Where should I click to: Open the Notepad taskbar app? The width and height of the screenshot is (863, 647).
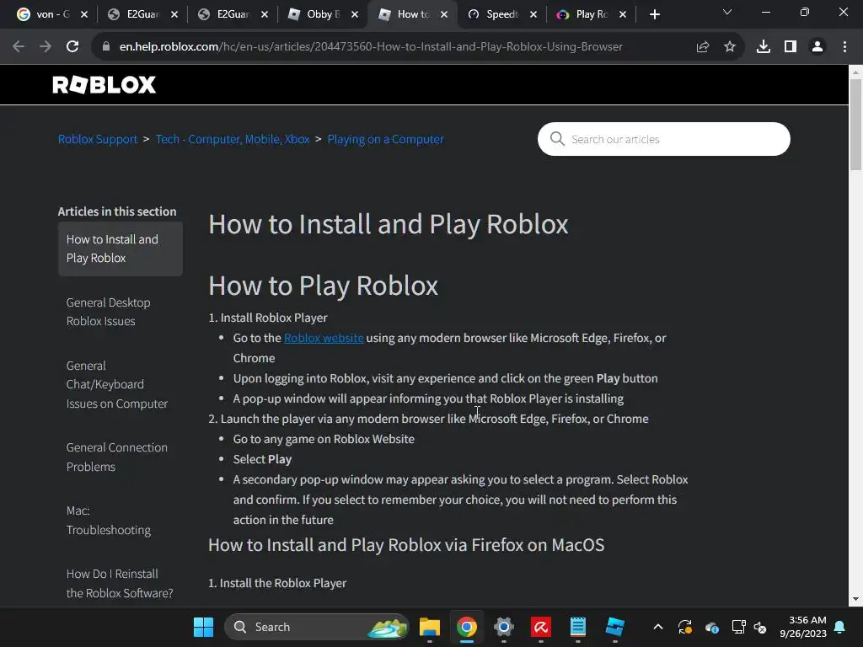click(x=577, y=627)
